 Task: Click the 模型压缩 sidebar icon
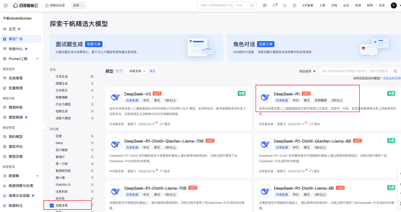point(4,156)
